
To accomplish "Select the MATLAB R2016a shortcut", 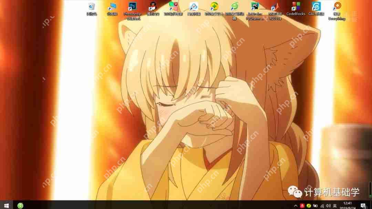I will click(275, 7).
